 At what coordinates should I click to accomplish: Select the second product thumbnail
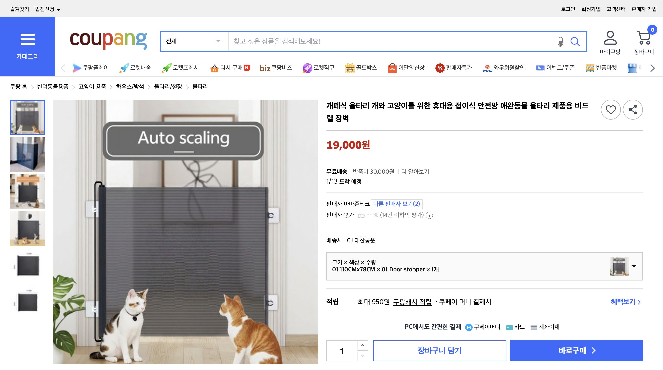tap(27, 154)
